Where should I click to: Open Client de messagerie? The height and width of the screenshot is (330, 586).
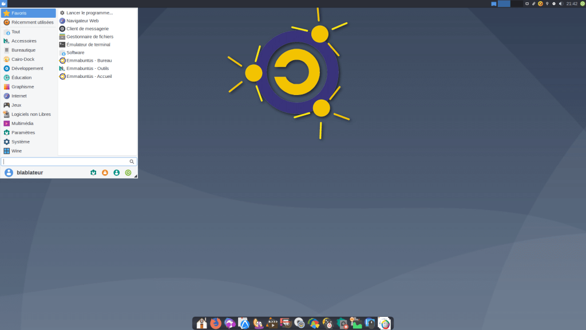pos(97,29)
